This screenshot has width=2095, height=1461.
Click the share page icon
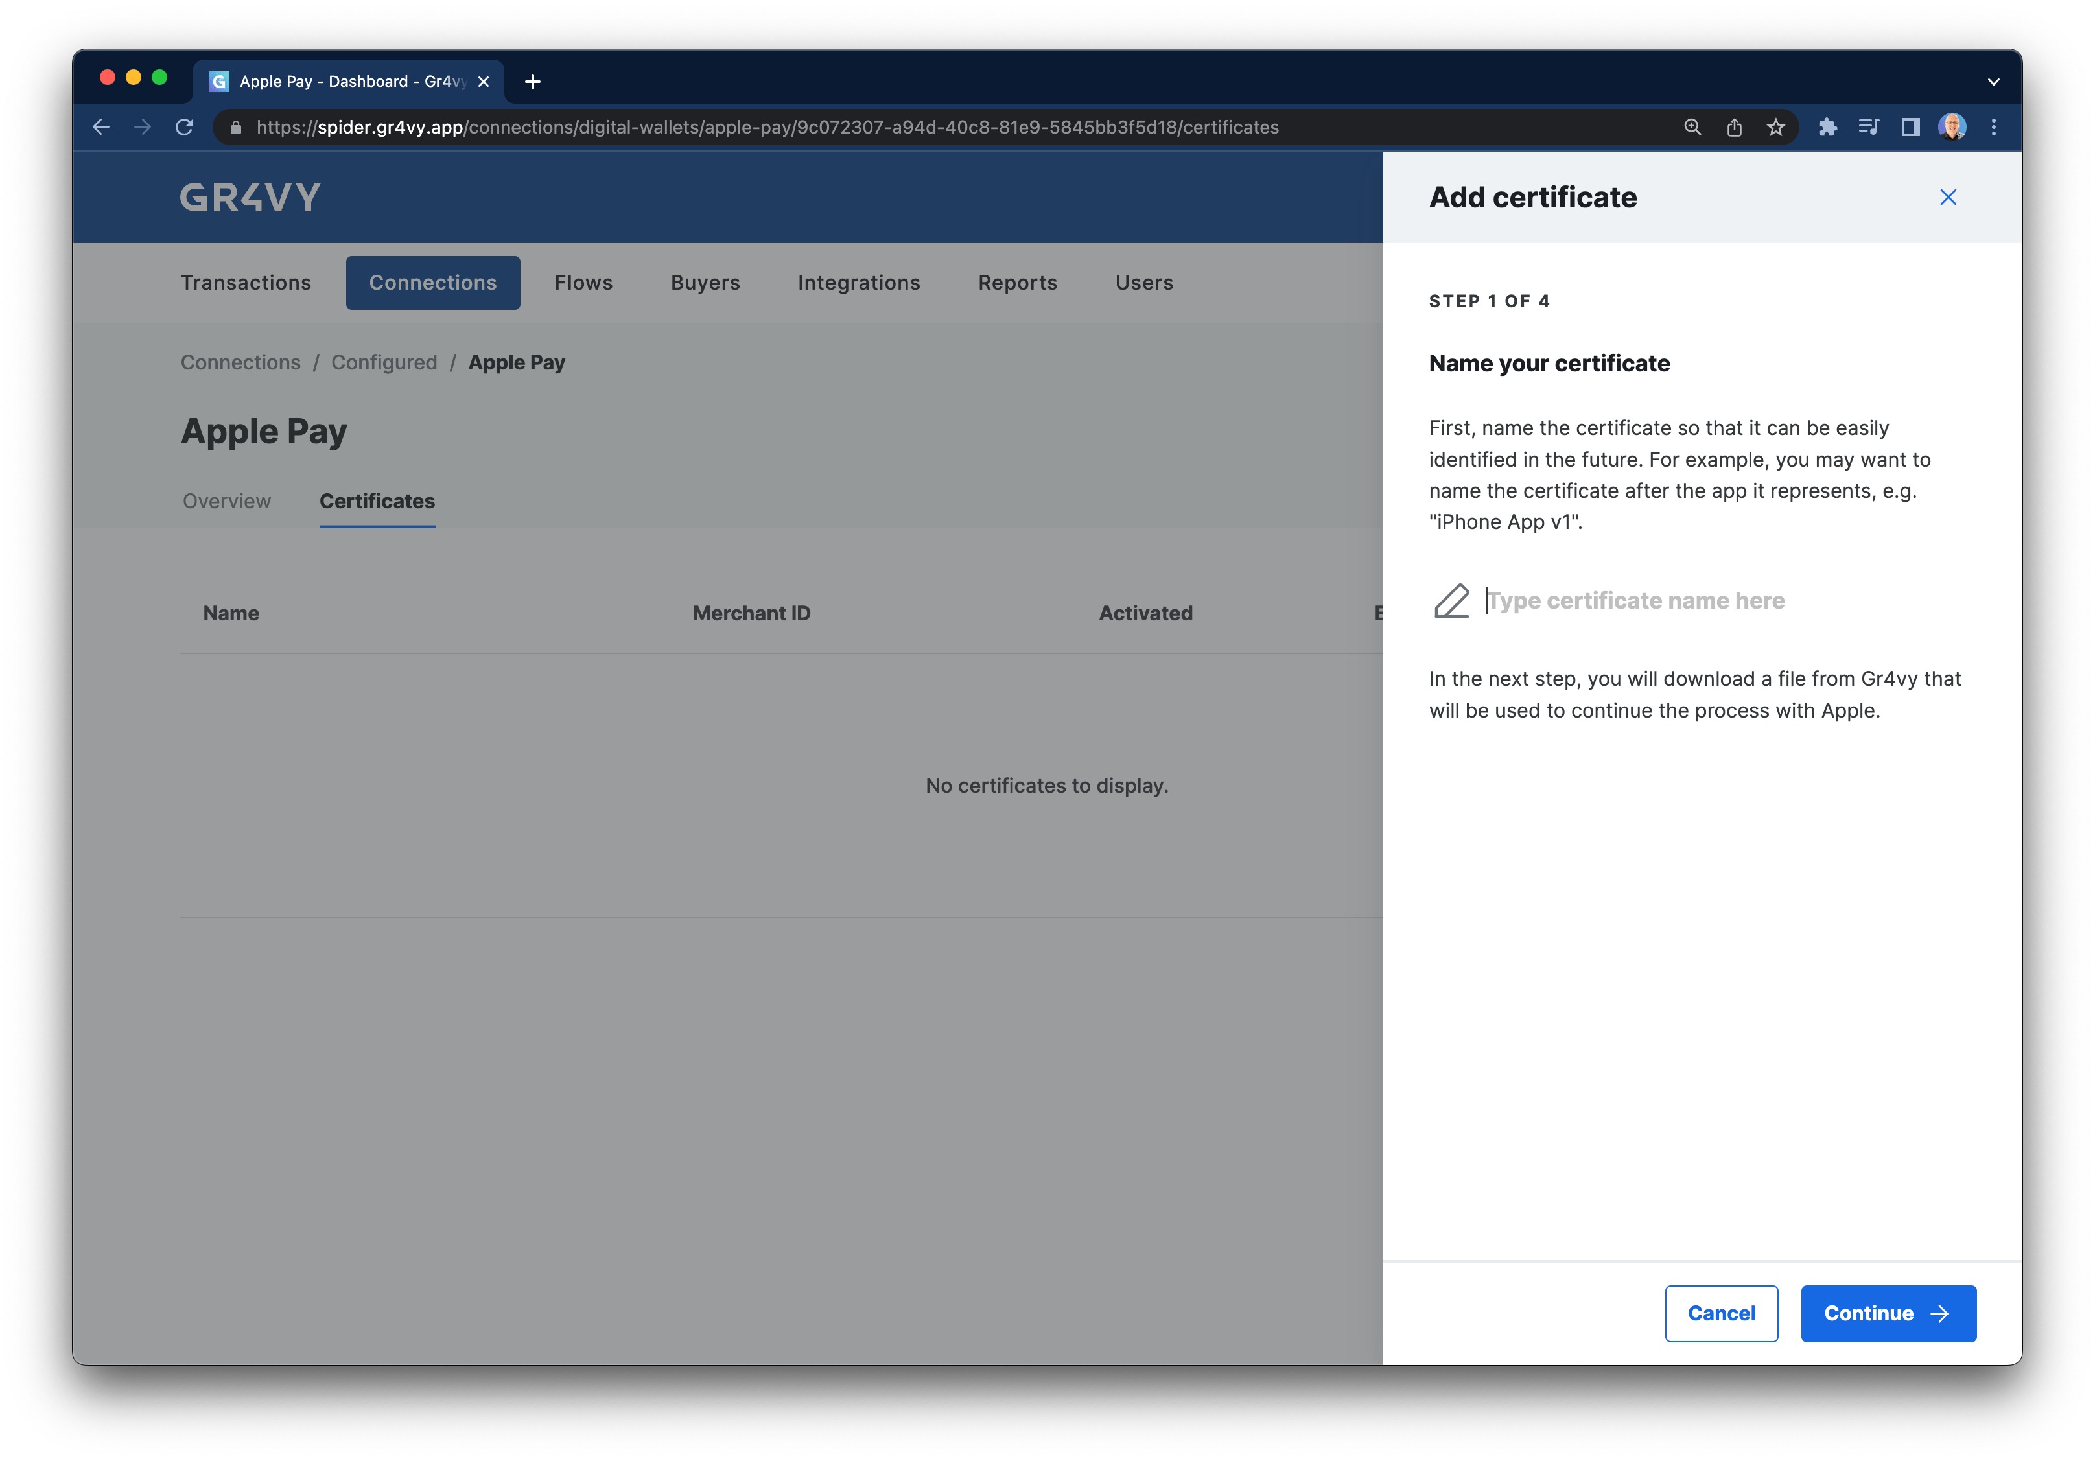pos(1734,127)
